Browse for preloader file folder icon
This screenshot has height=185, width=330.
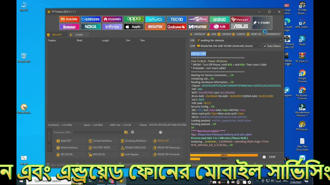click(x=126, y=132)
